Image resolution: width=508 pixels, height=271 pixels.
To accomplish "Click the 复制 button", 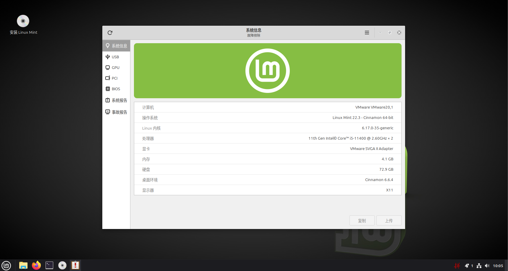I will [362, 220].
